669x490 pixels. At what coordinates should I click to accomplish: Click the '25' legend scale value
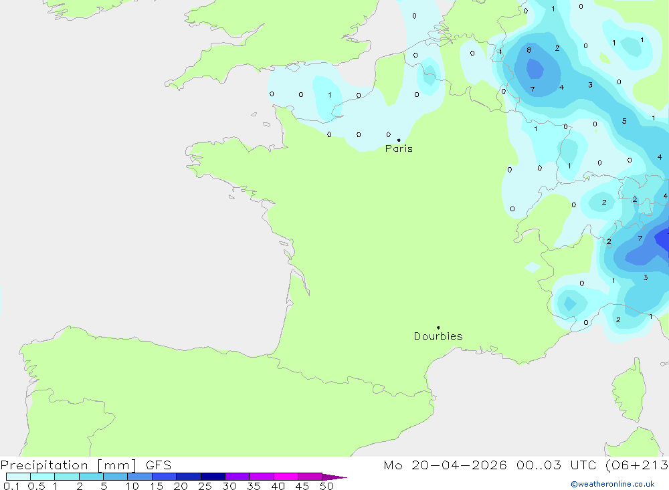(x=205, y=486)
